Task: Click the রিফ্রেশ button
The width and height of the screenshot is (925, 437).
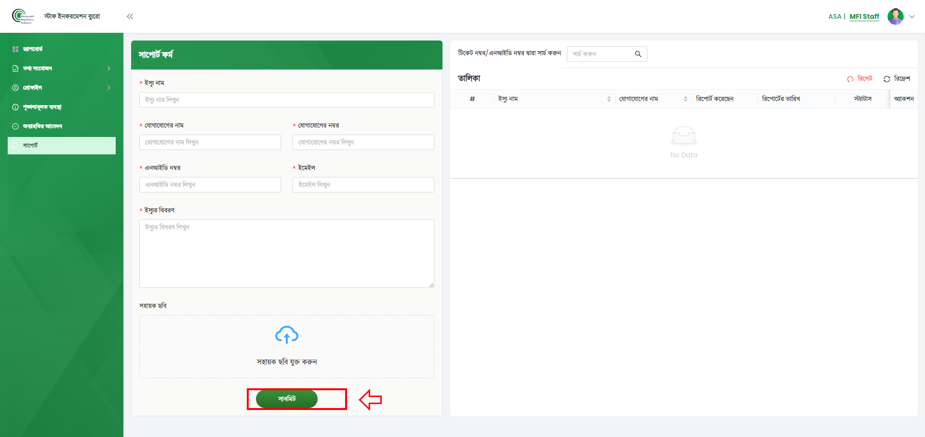Action: (897, 79)
